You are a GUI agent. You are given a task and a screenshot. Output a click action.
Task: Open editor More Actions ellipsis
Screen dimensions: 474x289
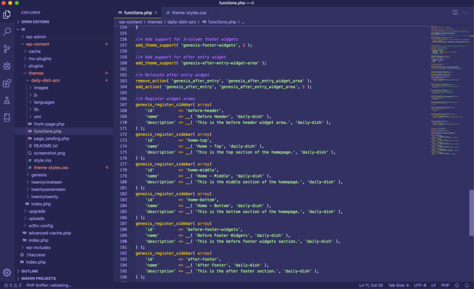click(465, 13)
